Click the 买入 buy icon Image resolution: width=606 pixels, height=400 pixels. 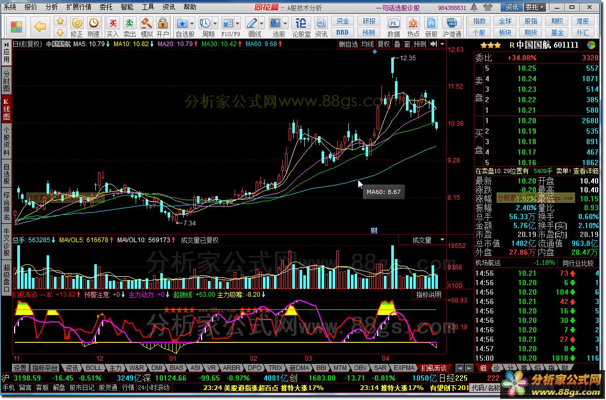(113, 27)
